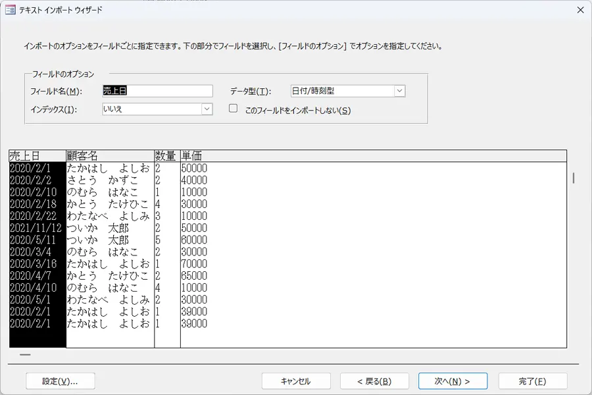Click the フィールド名 text field

click(157, 91)
